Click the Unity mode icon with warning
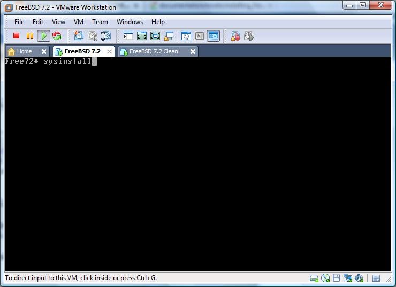The image size is (396, 287). pos(169,36)
